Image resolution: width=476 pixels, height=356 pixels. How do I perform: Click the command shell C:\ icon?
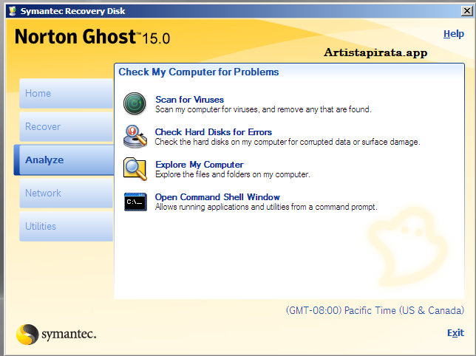(x=135, y=202)
